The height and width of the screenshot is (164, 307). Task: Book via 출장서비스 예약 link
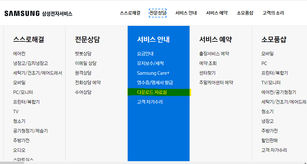pyautogui.click(x=214, y=54)
